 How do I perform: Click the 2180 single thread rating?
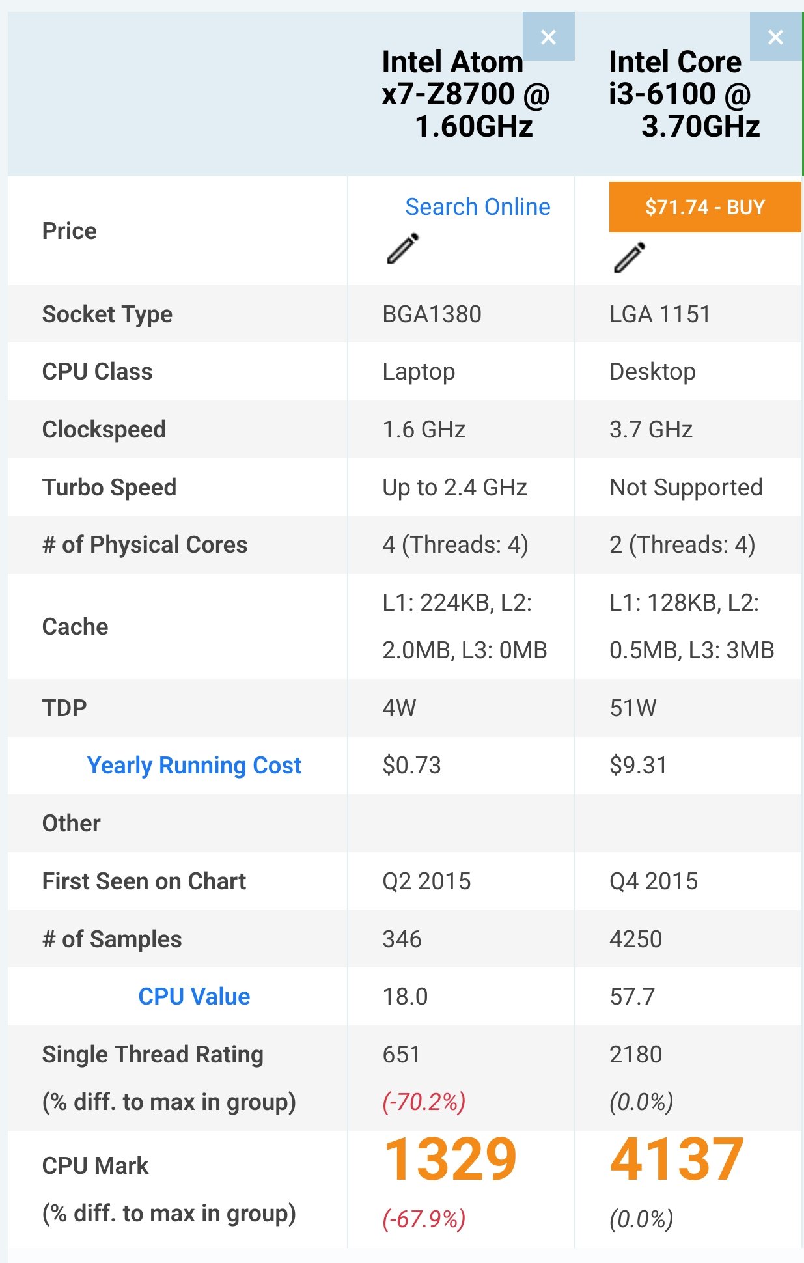pyautogui.click(x=635, y=1055)
